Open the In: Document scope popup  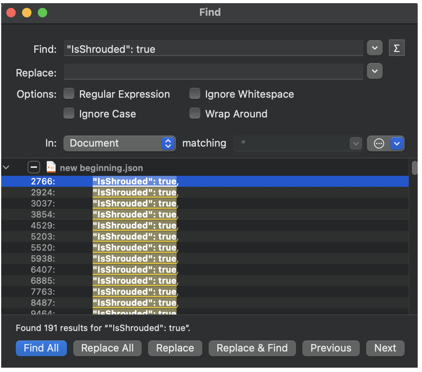[x=119, y=143]
